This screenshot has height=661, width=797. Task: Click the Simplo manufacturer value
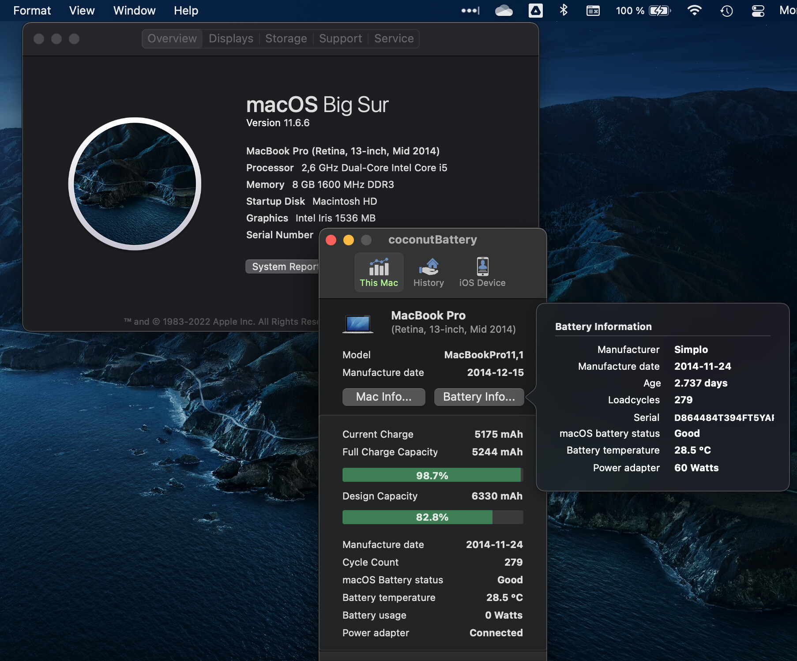(691, 349)
